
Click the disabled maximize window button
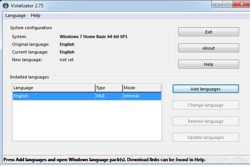(228, 4)
